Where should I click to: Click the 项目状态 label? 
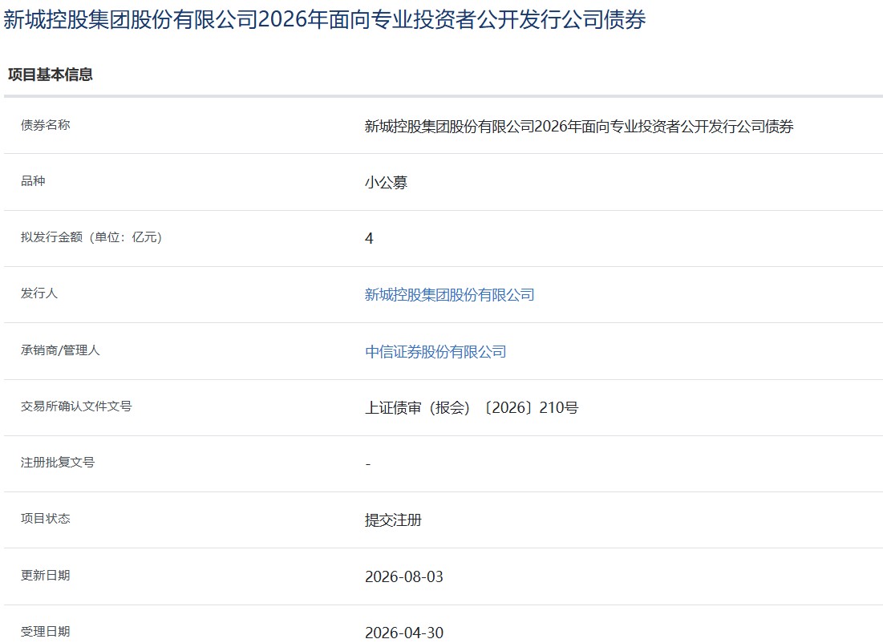[46, 518]
